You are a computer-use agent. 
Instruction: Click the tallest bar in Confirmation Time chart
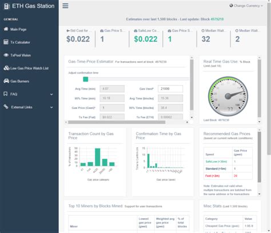coord(149,160)
